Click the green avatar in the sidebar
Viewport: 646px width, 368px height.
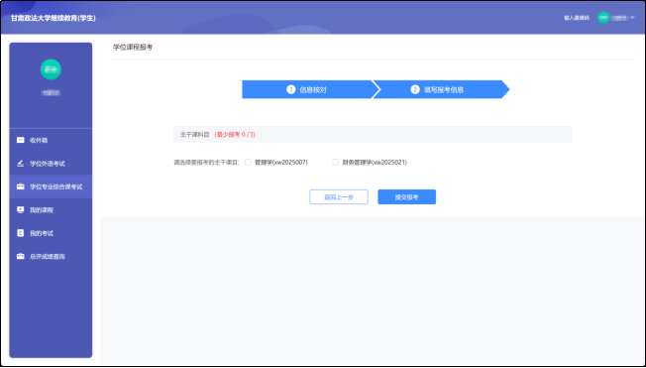point(51,69)
